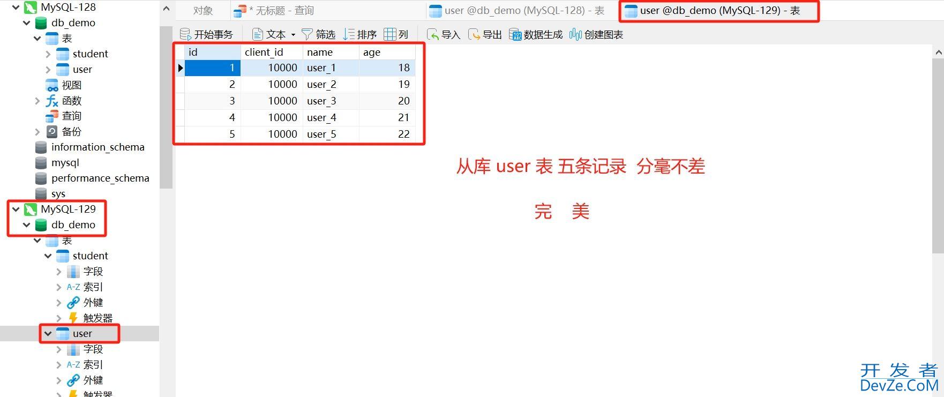Click the 查询 queries icon in tree
The width and height of the screenshot is (944, 397).
coord(52,116)
